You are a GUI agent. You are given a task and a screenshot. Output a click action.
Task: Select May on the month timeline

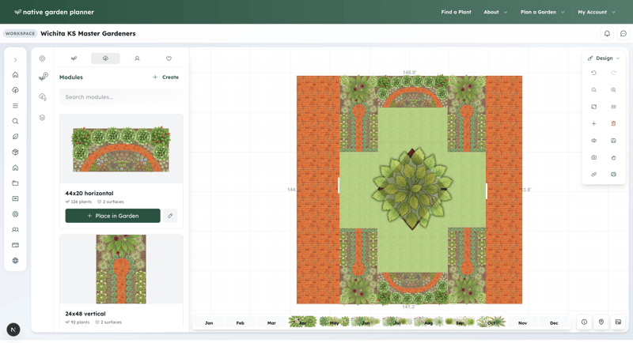click(x=334, y=322)
